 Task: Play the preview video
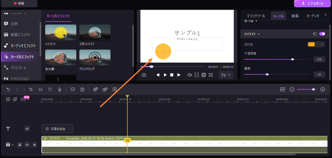[165, 75]
